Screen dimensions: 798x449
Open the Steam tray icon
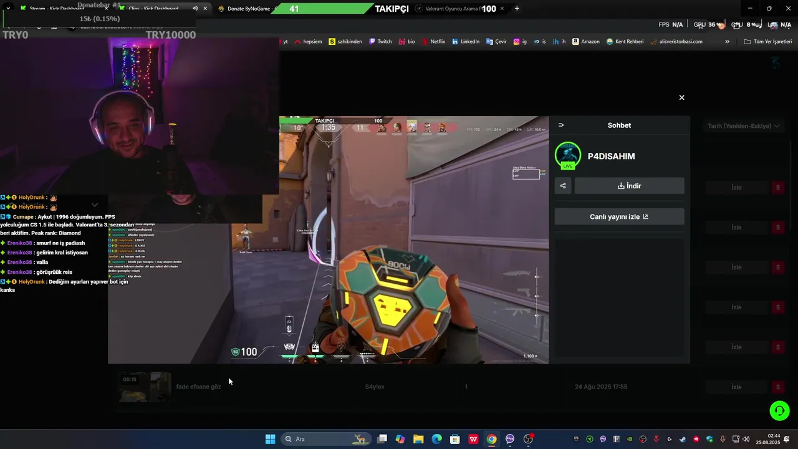click(683, 439)
